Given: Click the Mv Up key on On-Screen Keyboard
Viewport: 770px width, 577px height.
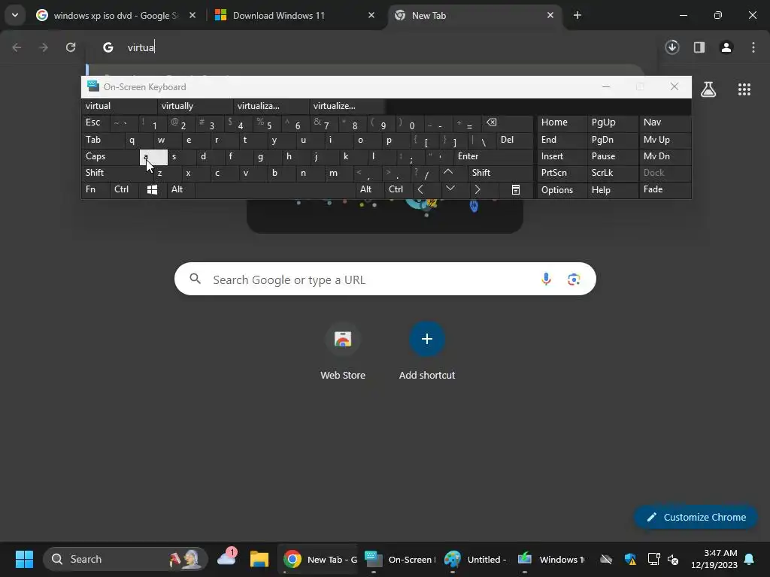Looking at the screenshot, I should coord(665,140).
